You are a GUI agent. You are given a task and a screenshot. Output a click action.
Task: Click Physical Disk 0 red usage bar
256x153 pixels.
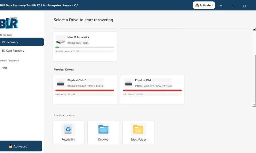(x=85, y=91)
